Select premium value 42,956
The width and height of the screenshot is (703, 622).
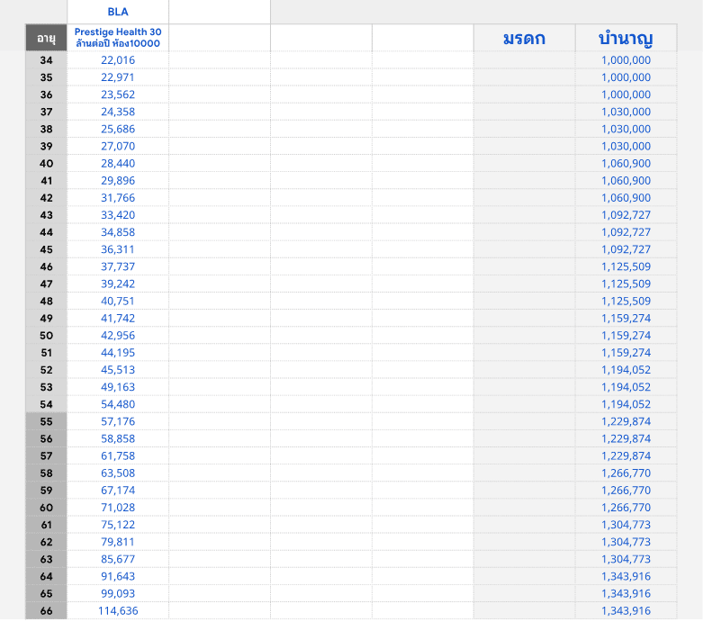pos(118,335)
